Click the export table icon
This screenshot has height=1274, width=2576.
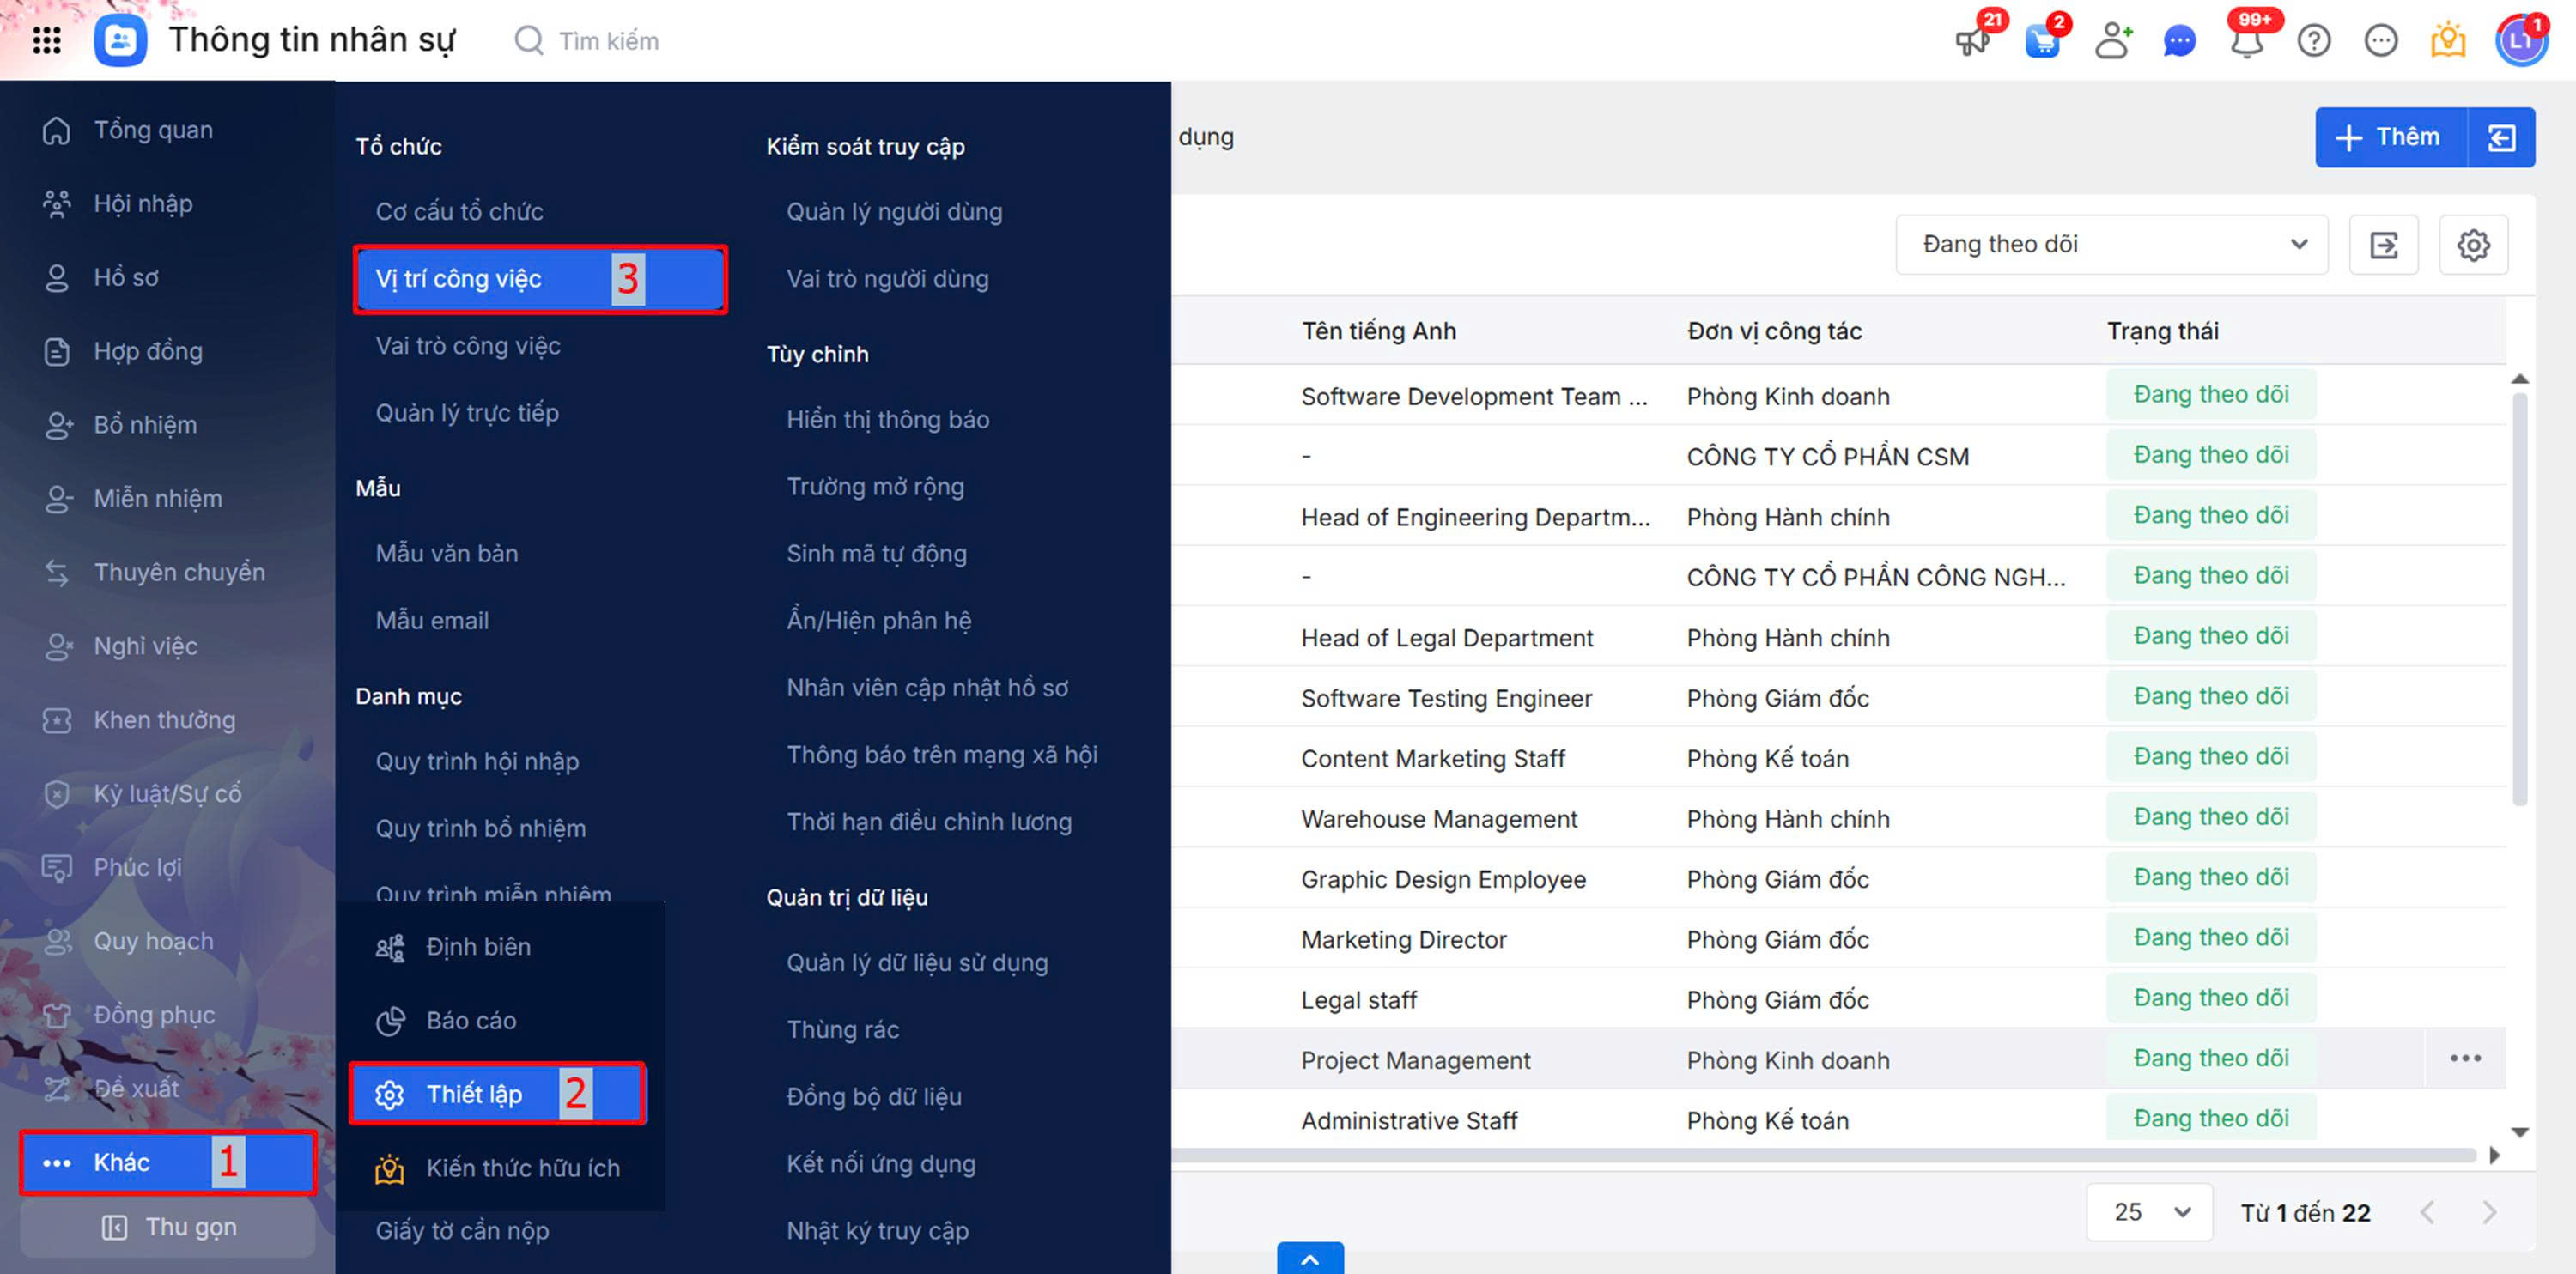(2384, 245)
